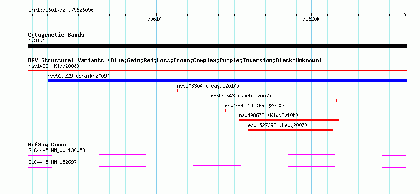
Task: Click the right arrowhead of the ruler
Action: [405, 15]
